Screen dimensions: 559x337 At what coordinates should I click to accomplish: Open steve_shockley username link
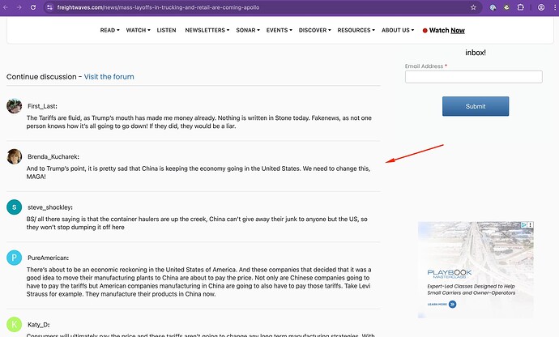coord(50,207)
